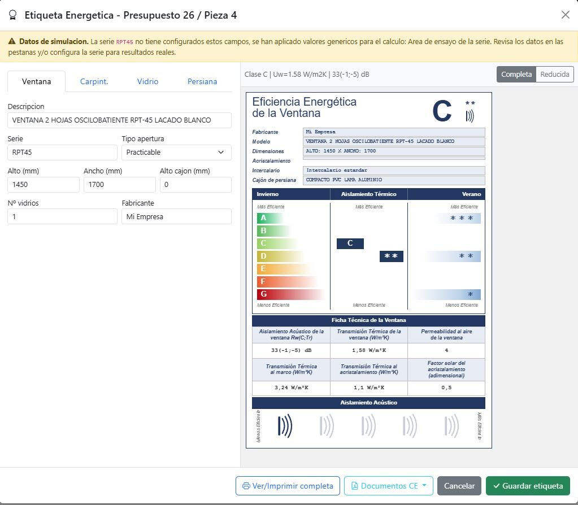Switch label view to Completa

(x=516, y=74)
